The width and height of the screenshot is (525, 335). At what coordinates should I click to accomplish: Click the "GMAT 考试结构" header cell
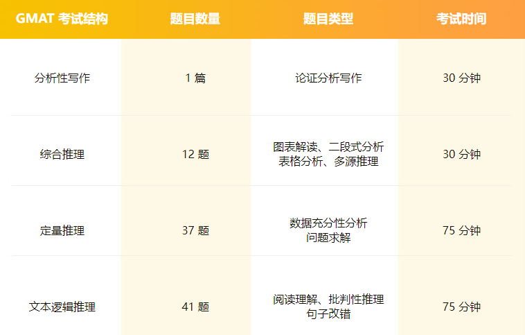point(62,19)
